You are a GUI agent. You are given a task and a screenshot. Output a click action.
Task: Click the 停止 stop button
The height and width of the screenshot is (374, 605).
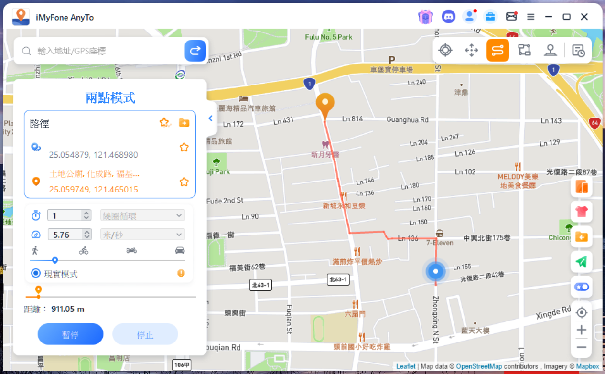pyautogui.click(x=145, y=334)
